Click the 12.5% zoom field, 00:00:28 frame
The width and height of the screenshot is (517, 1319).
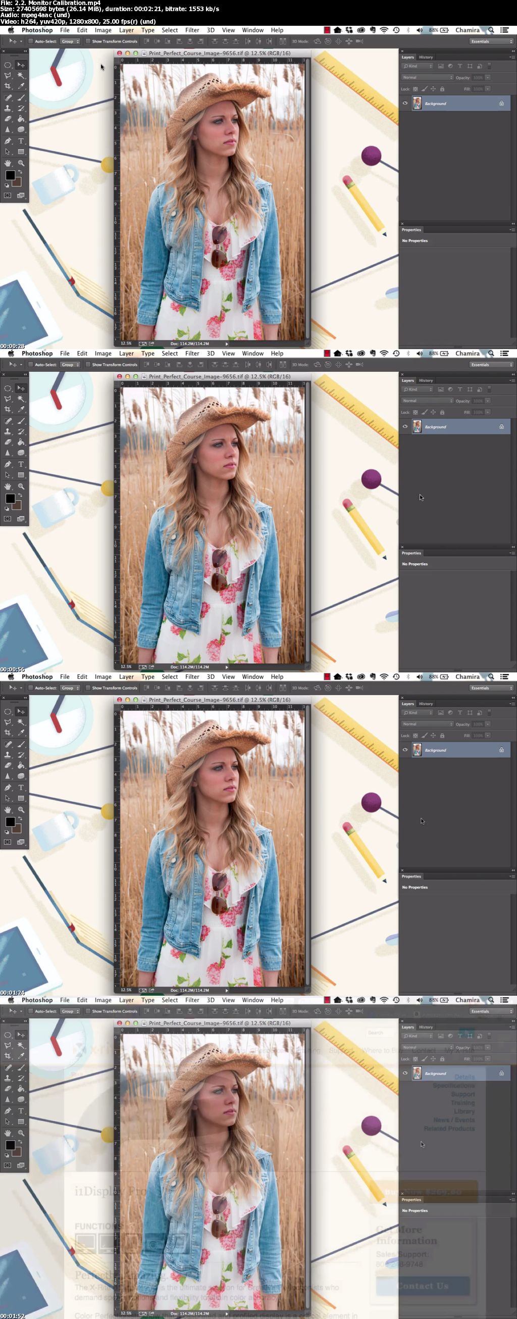(x=126, y=344)
